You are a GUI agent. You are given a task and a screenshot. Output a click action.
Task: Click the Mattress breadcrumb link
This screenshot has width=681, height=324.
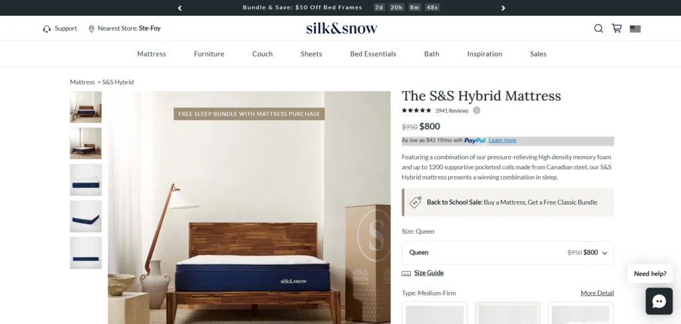[x=82, y=82]
